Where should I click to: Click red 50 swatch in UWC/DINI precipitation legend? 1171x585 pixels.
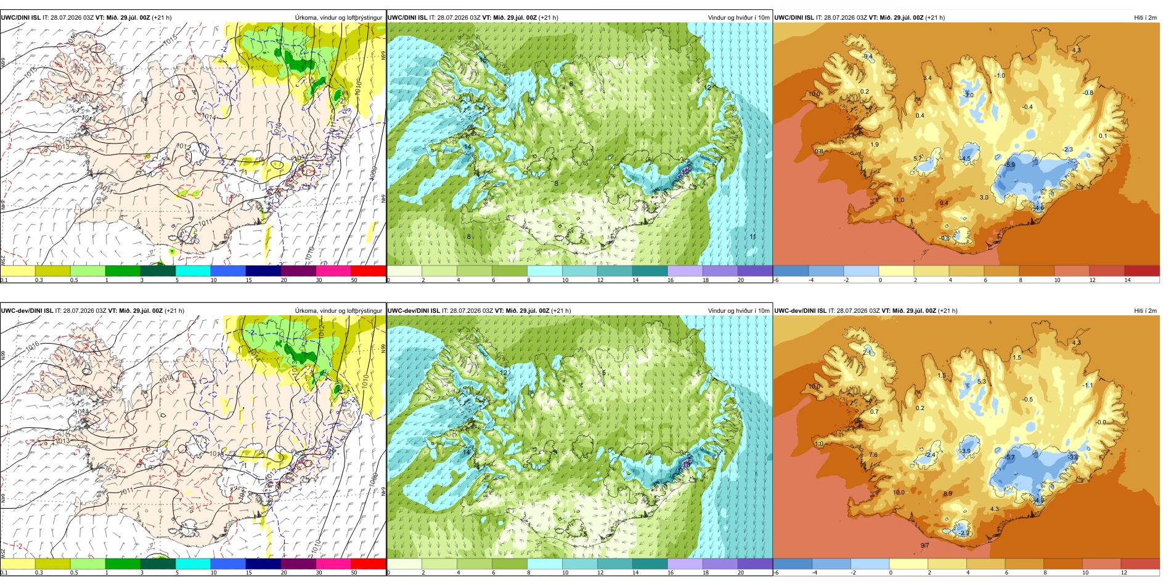[368, 270]
